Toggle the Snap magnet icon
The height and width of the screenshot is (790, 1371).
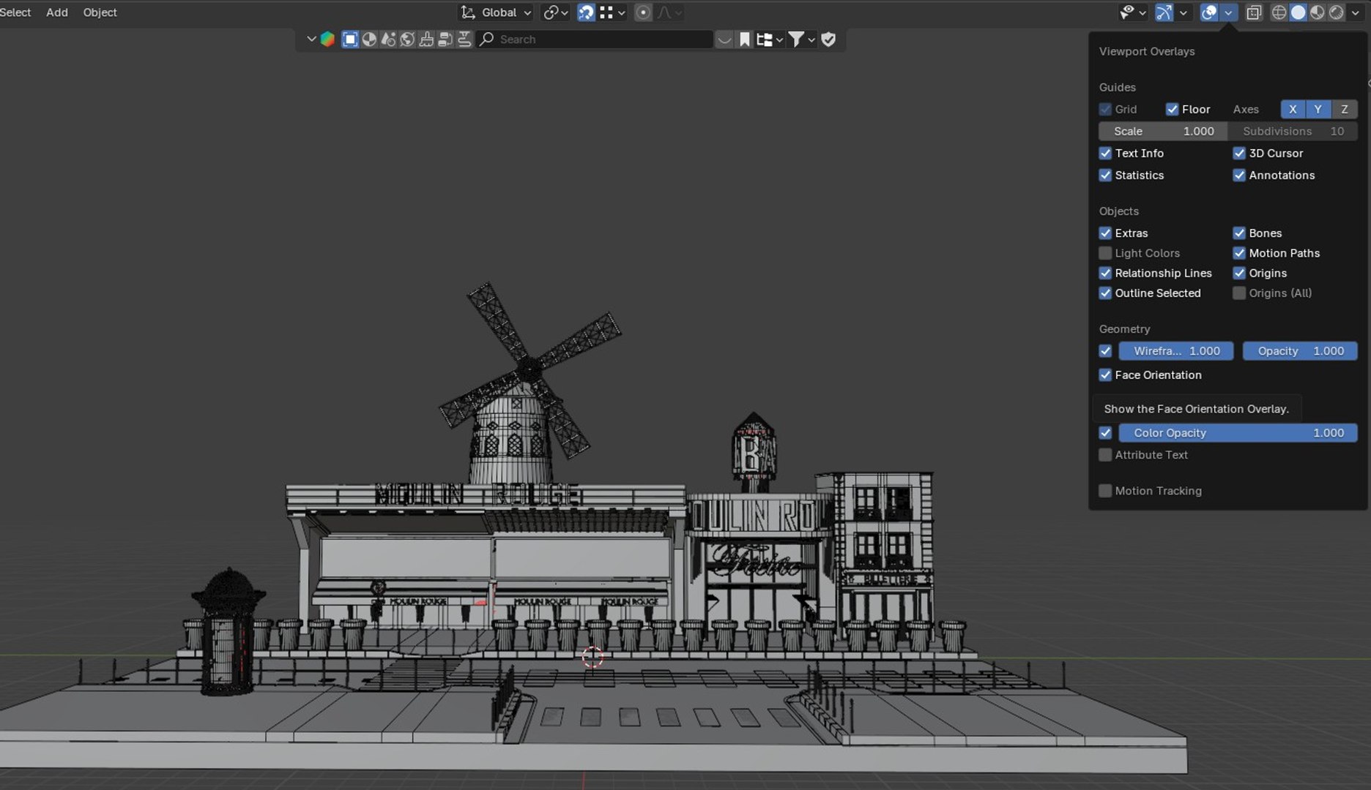pyautogui.click(x=586, y=12)
